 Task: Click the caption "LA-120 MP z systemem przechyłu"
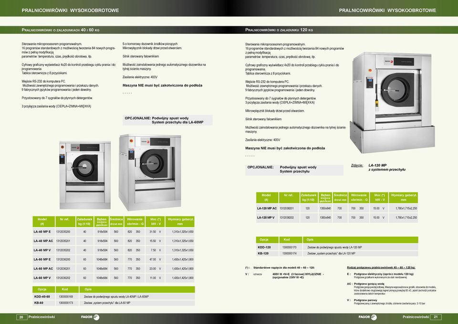point(387,167)
